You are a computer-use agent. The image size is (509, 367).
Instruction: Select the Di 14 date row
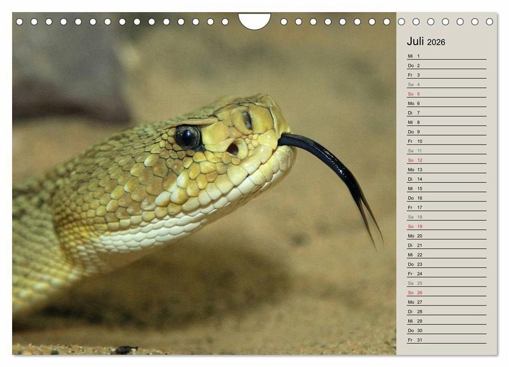(x=447, y=179)
